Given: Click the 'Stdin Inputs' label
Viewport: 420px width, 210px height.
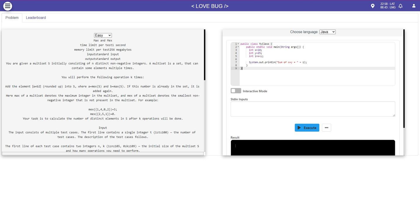Looking at the screenshot, I should tap(239, 99).
